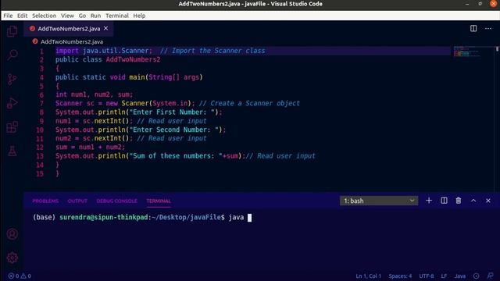Close the terminal panel
Screen dimensions: 500x281
(488, 201)
